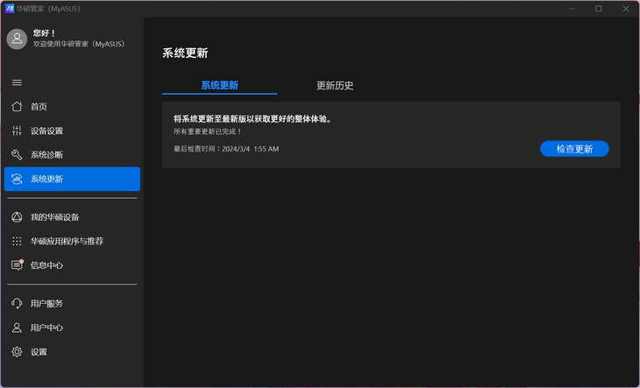Click the 用户中心 person icon
This screenshot has width=640, height=388.
[x=17, y=328]
